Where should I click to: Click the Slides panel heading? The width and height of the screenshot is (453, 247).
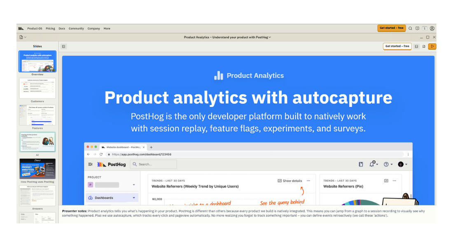click(37, 46)
